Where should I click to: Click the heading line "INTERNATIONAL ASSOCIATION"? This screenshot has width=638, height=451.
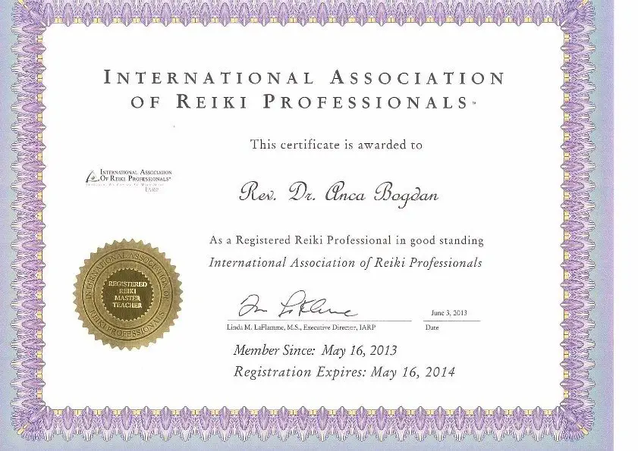tap(304, 77)
